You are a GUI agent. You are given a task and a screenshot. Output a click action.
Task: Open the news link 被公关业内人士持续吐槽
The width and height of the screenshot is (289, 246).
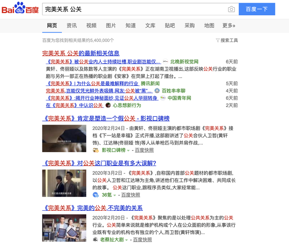pos(103,61)
